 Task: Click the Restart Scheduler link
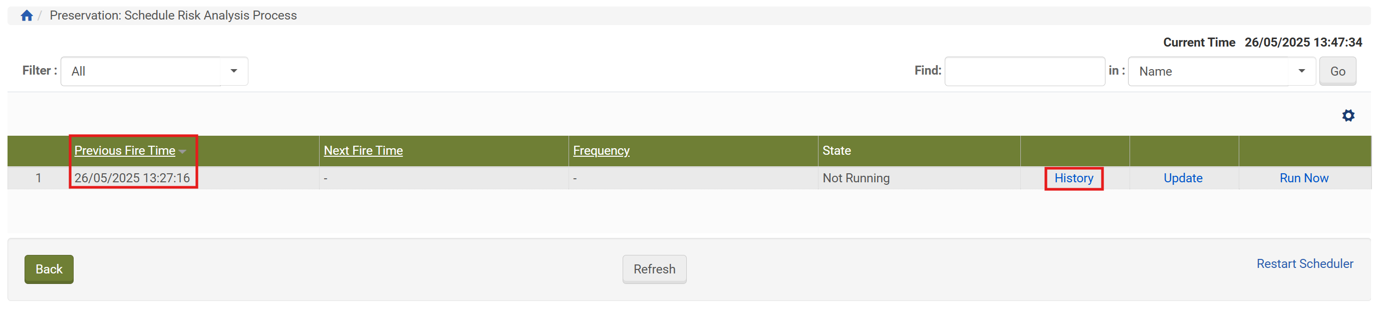[x=1304, y=264]
